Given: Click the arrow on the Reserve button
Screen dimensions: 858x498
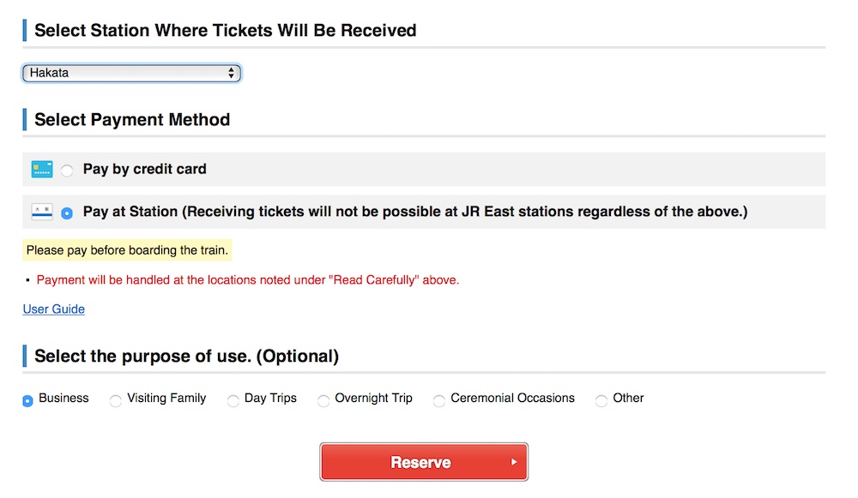Looking at the screenshot, I should [x=514, y=462].
